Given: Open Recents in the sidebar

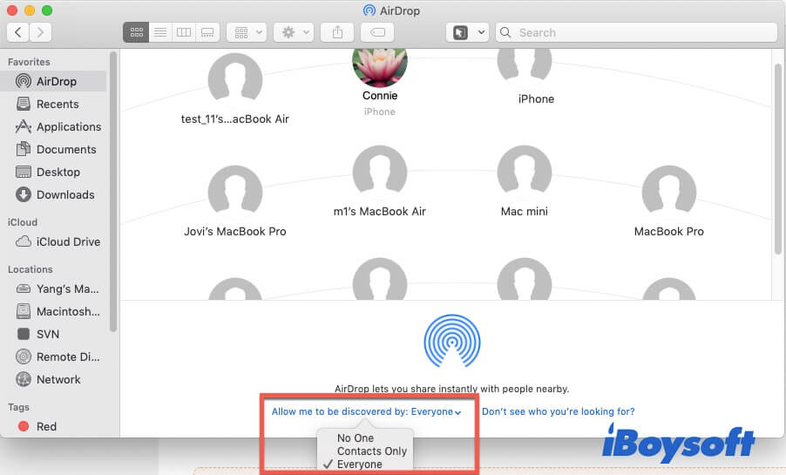Looking at the screenshot, I should [x=53, y=104].
